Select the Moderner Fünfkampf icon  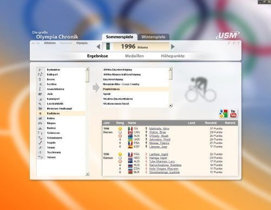click(40, 109)
